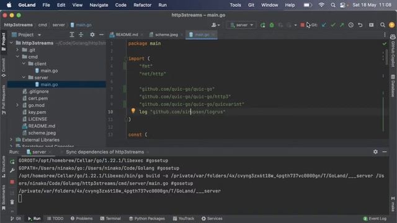Open Git tool window from bottom bar
397x223 pixels.
click(16, 219)
